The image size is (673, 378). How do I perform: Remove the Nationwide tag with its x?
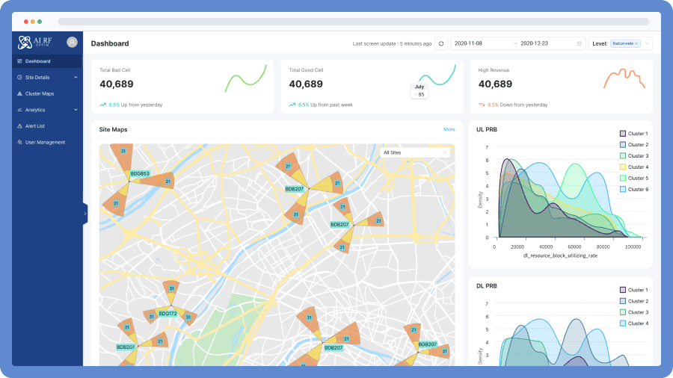[x=636, y=44]
